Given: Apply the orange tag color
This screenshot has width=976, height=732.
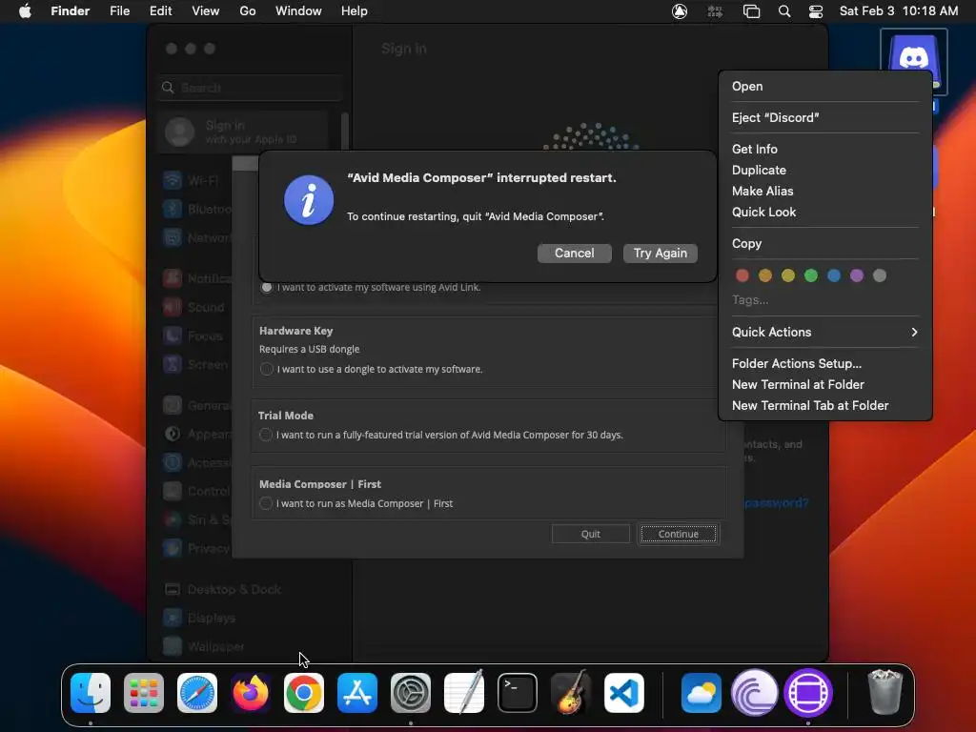Looking at the screenshot, I should [x=765, y=275].
